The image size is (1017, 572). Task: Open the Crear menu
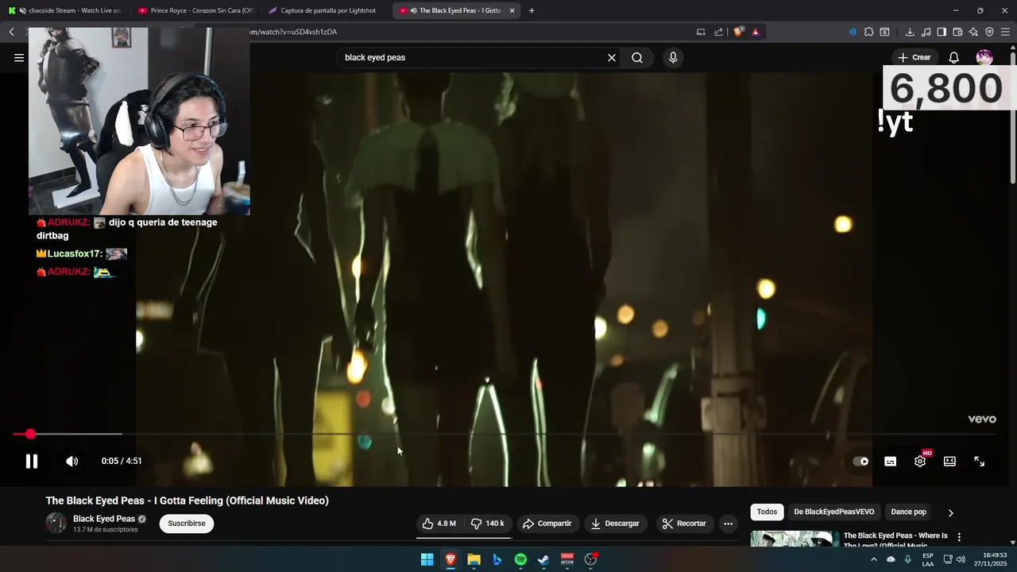coord(914,57)
